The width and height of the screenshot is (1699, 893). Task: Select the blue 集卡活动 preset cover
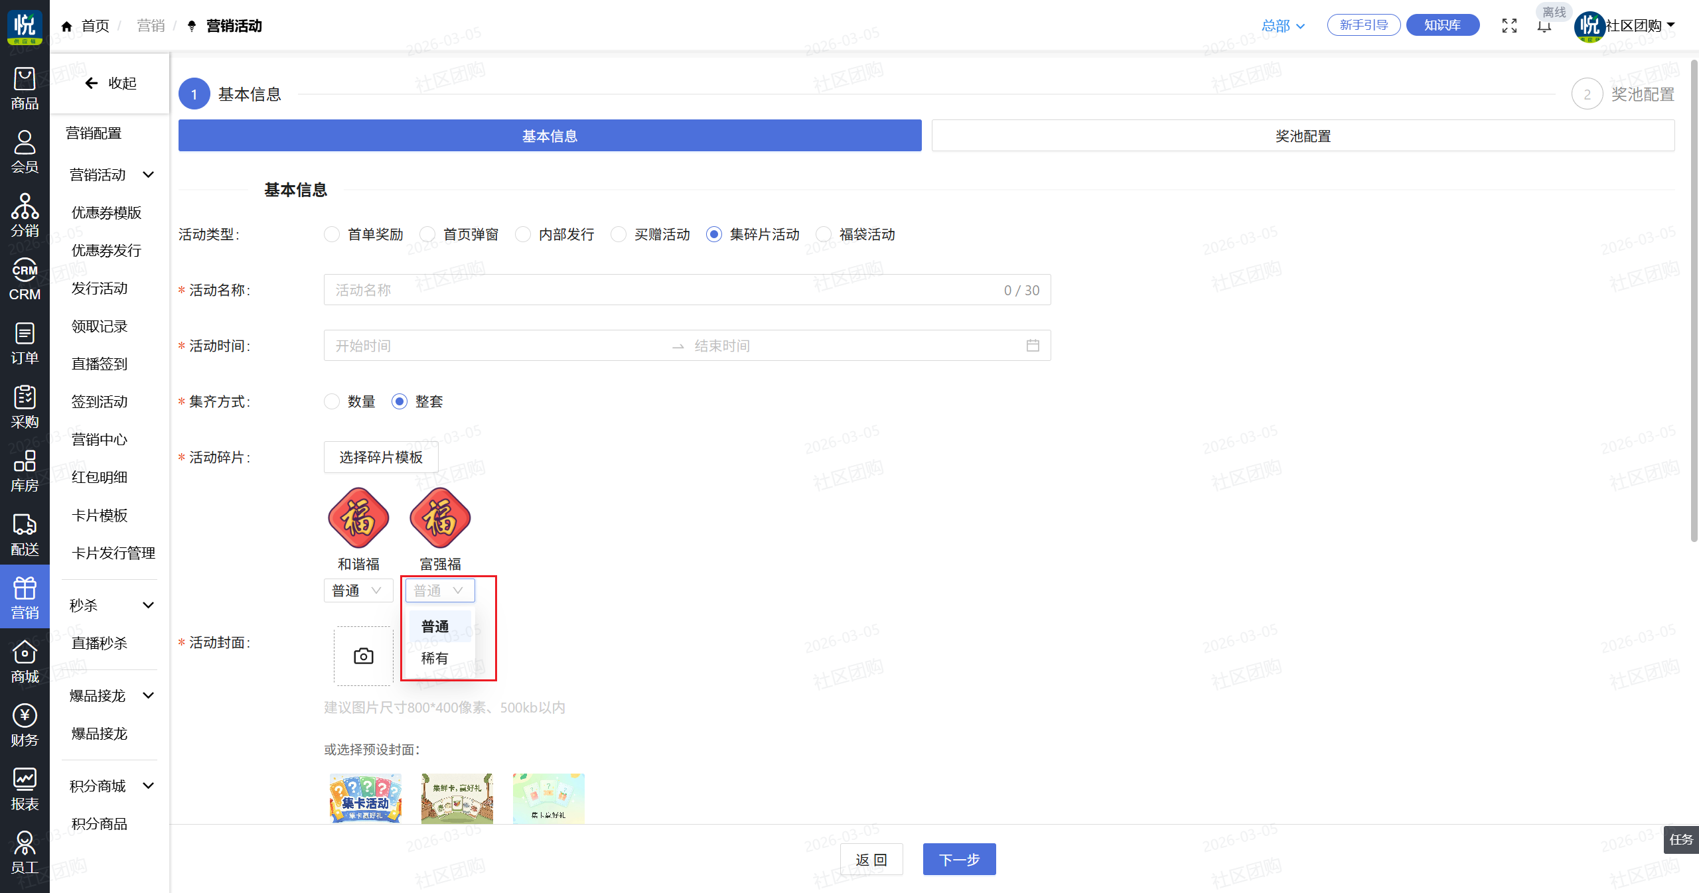366,798
